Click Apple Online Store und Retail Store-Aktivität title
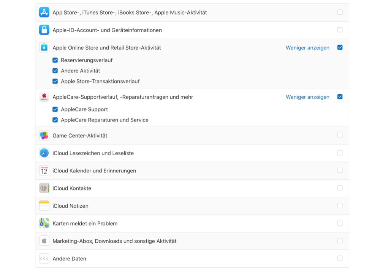The width and height of the screenshot is (380, 273). tap(107, 48)
